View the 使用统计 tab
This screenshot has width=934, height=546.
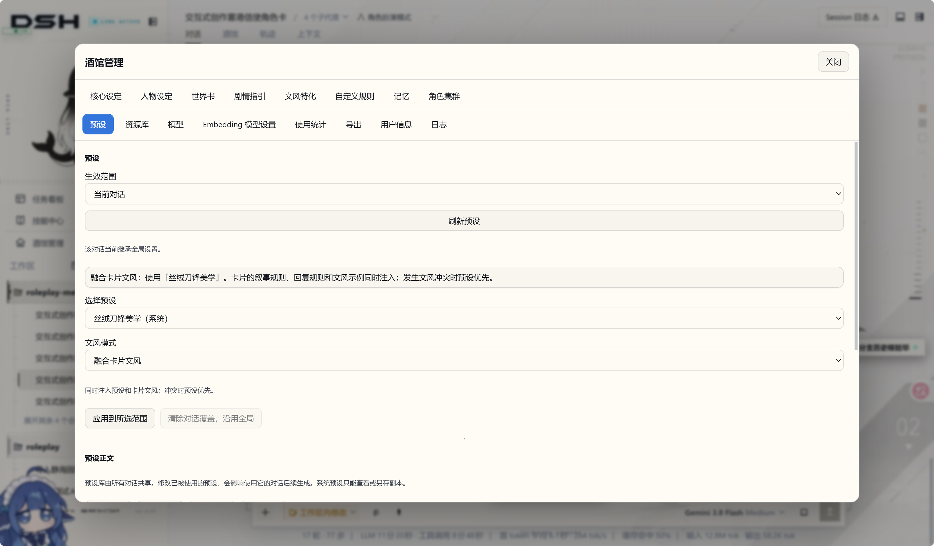[x=311, y=124]
